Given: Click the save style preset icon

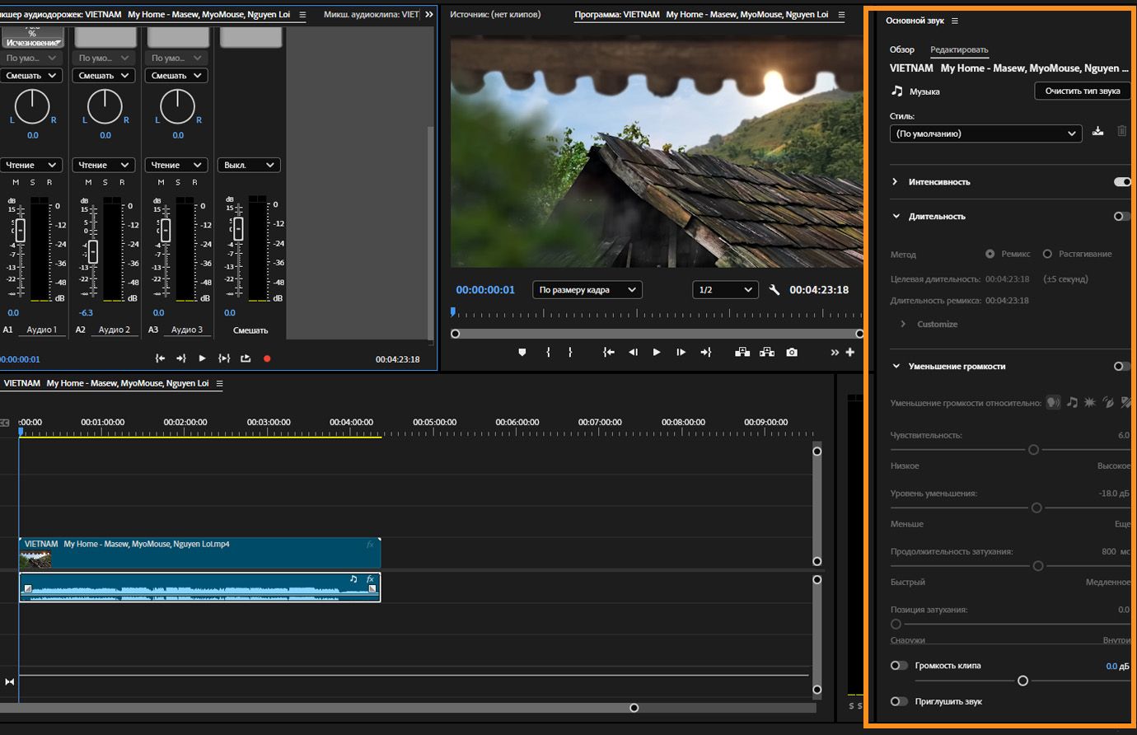Looking at the screenshot, I should click(1097, 132).
